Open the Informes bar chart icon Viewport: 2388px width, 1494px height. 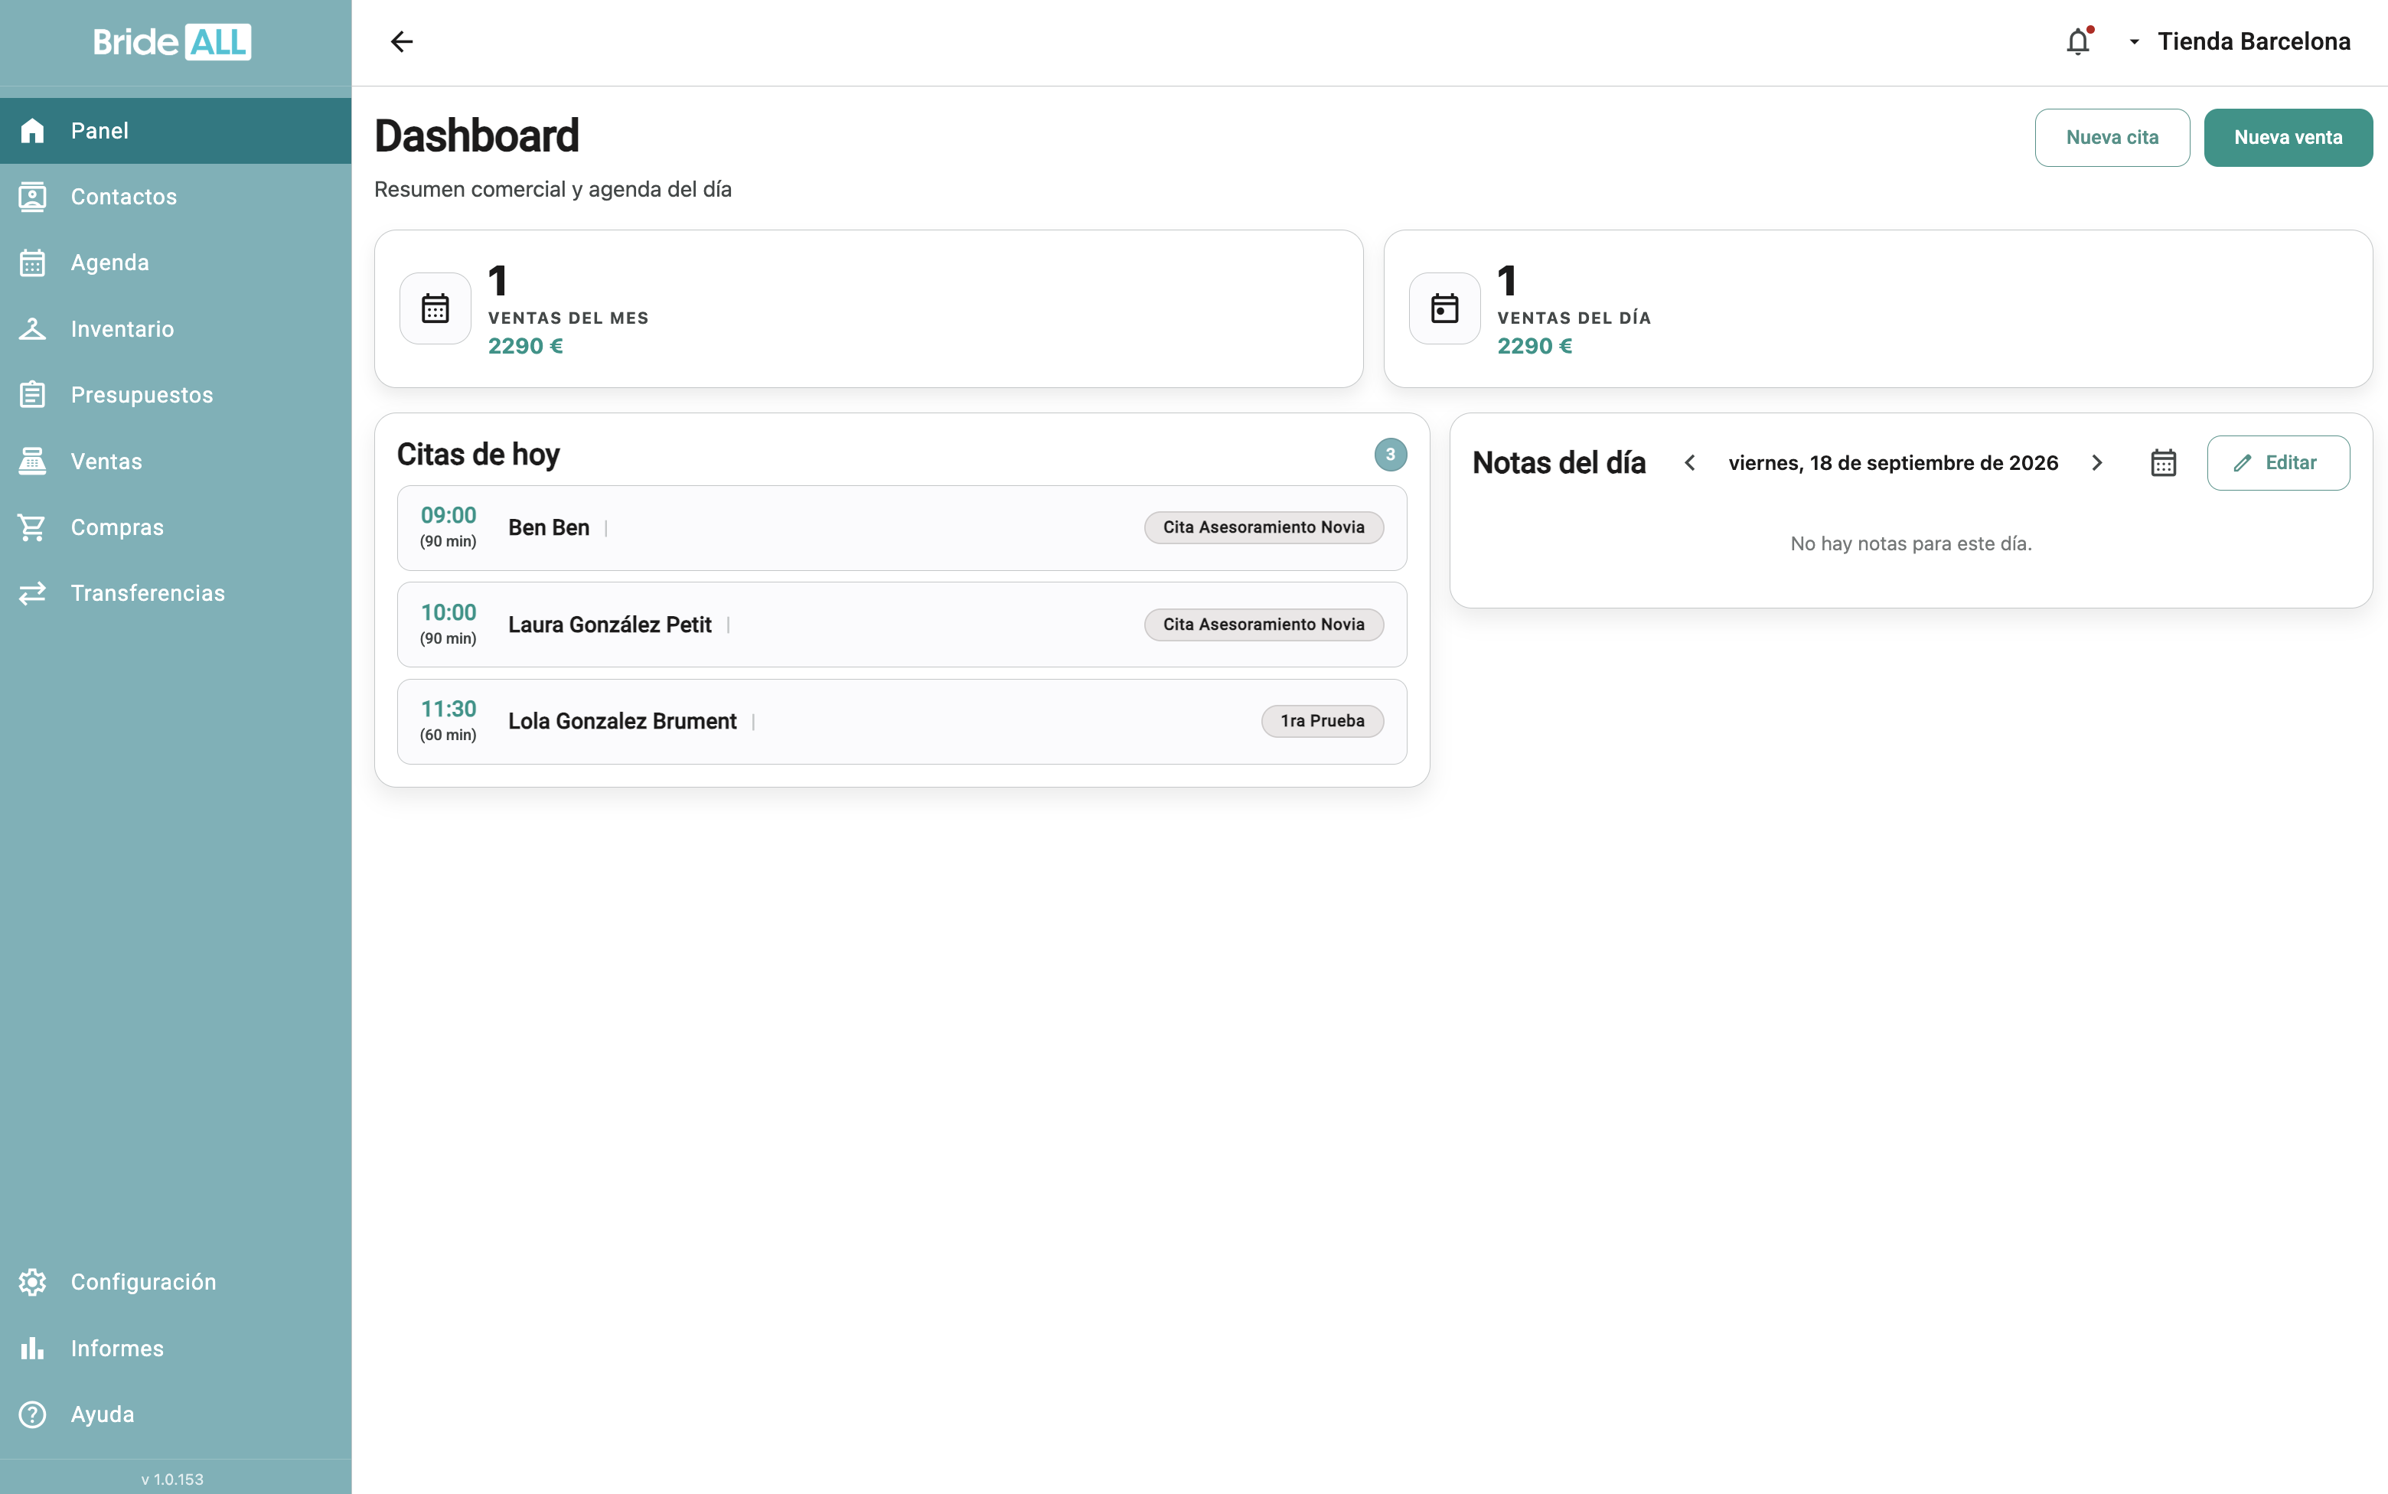33,1348
